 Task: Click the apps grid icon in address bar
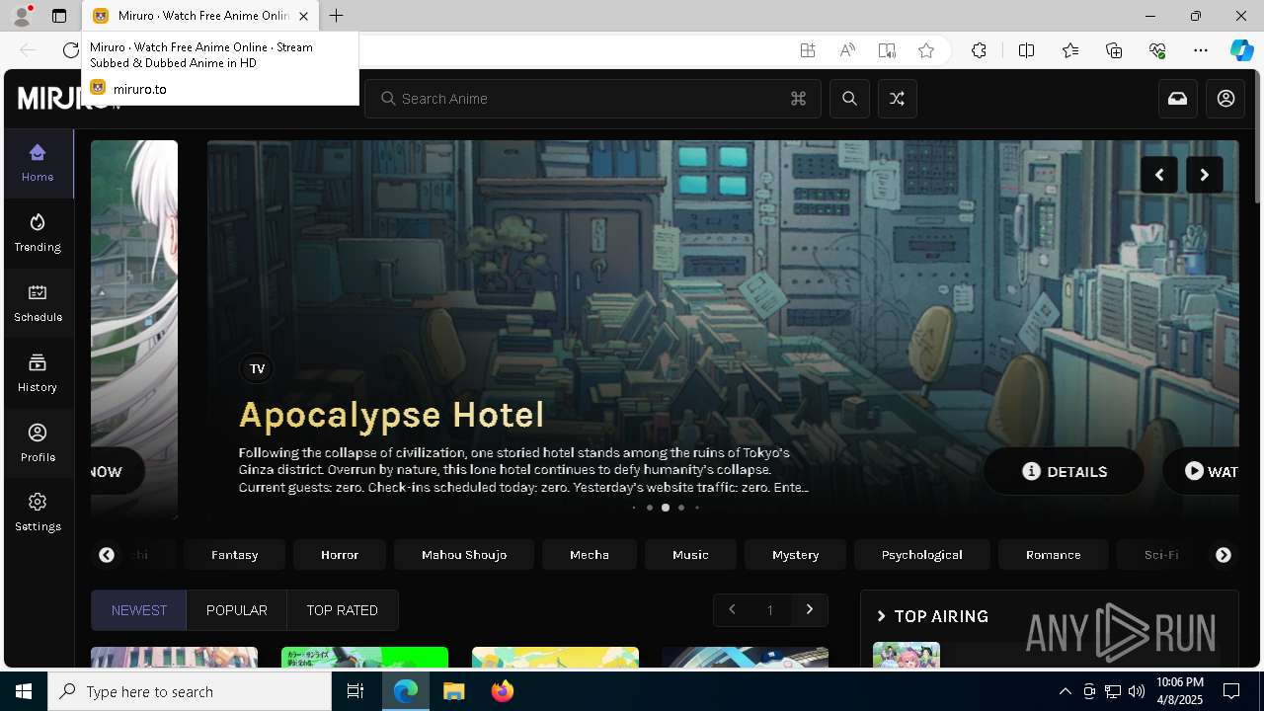[808, 50]
